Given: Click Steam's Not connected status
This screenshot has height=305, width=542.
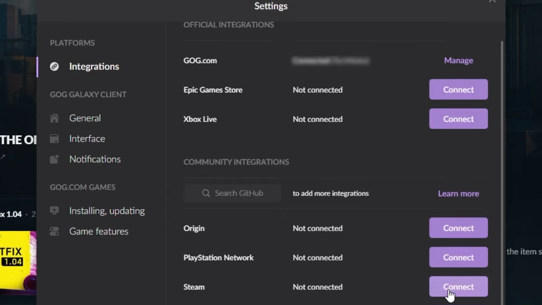Looking at the screenshot, I should tap(318, 287).
